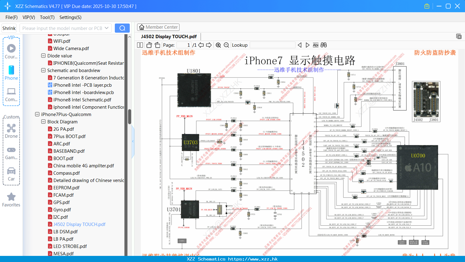Open the File(F) menu
465x262 pixels.
tap(12, 17)
